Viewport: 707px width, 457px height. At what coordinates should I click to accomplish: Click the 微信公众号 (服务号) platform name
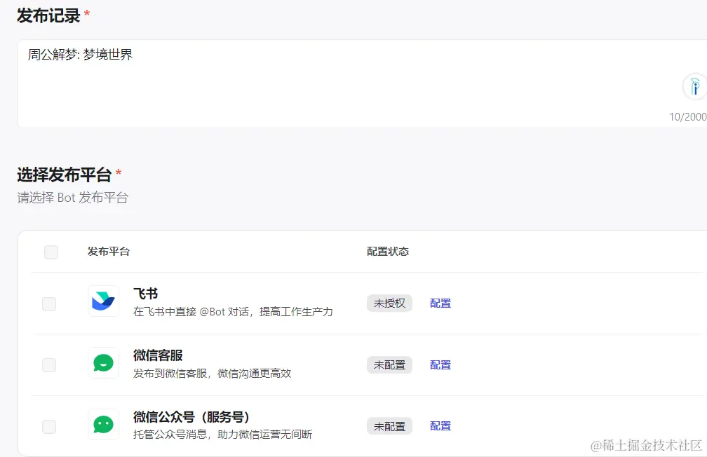191,417
